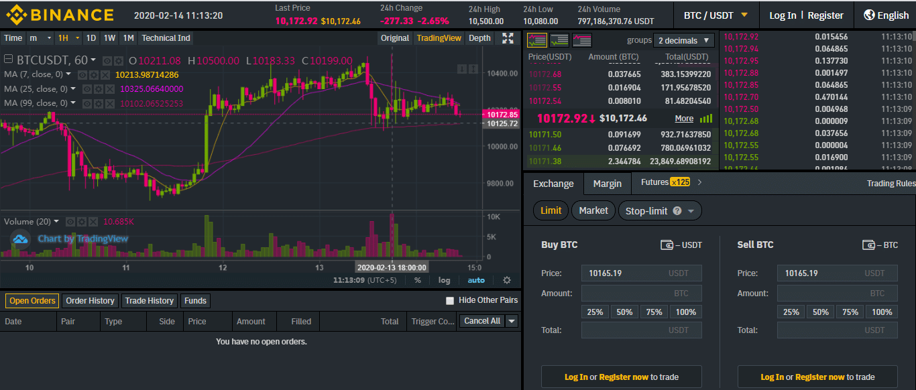This screenshot has height=390, width=916.
Task: Enable Hide Other Pairs checkbox
Action: pos(450,301)
